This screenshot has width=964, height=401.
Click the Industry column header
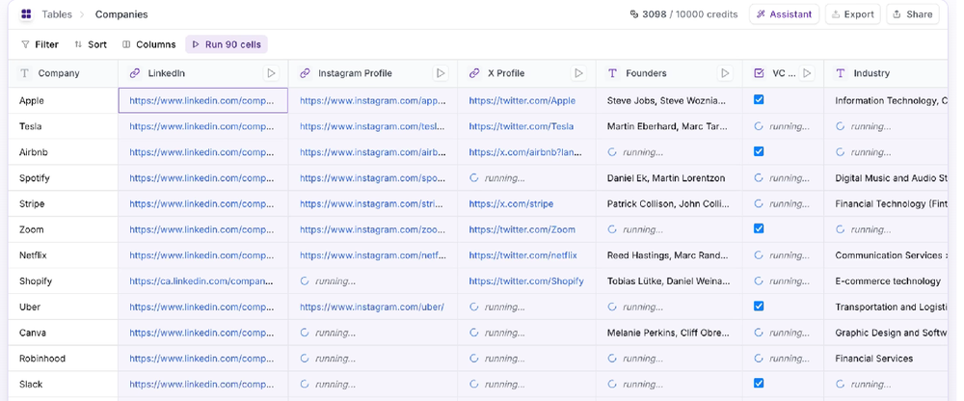[x=871, y=73]
